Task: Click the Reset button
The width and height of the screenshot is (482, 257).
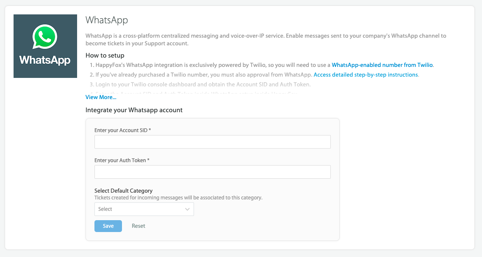Action: [x=139, y=226]
